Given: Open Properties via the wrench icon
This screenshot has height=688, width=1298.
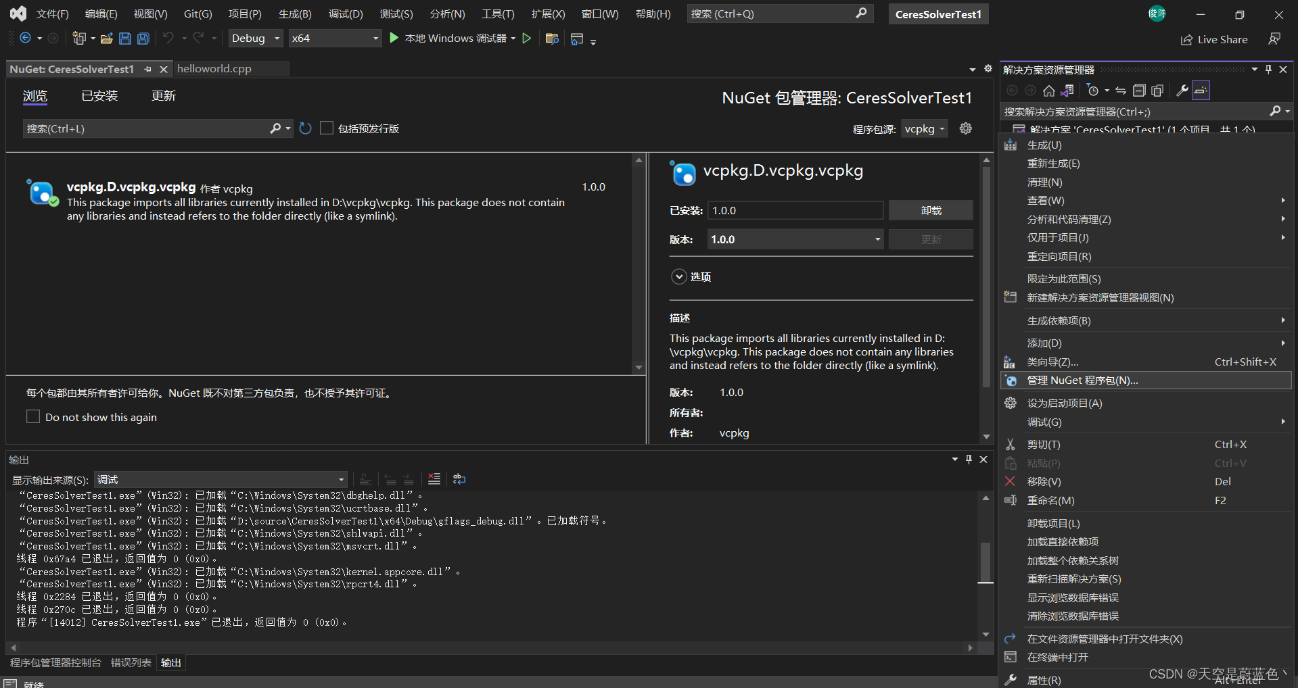Looking at the screenshot, I should click(x=1181, y=90).
